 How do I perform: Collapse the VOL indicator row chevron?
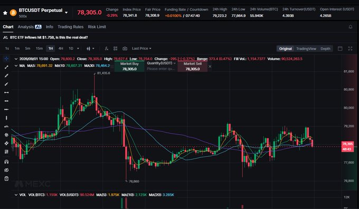(16, 195)
